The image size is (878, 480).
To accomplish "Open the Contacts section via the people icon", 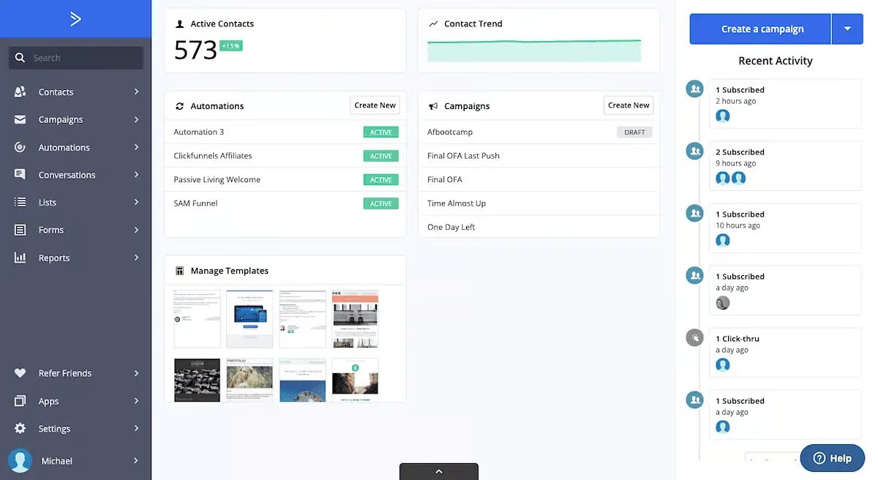I will click(19, 91).
